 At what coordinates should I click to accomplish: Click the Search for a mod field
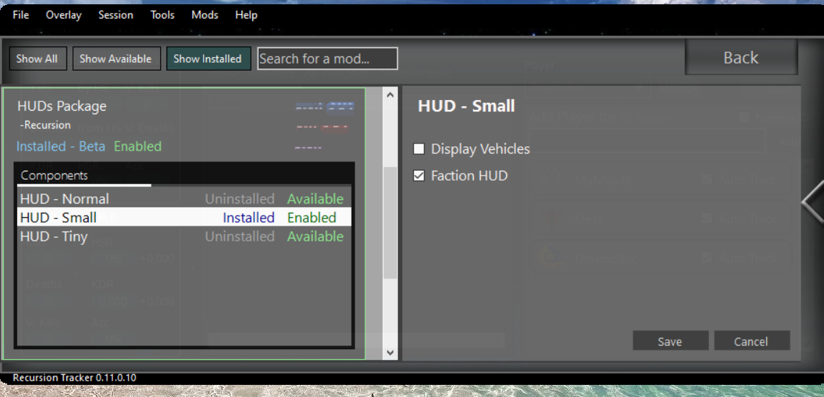327,59
